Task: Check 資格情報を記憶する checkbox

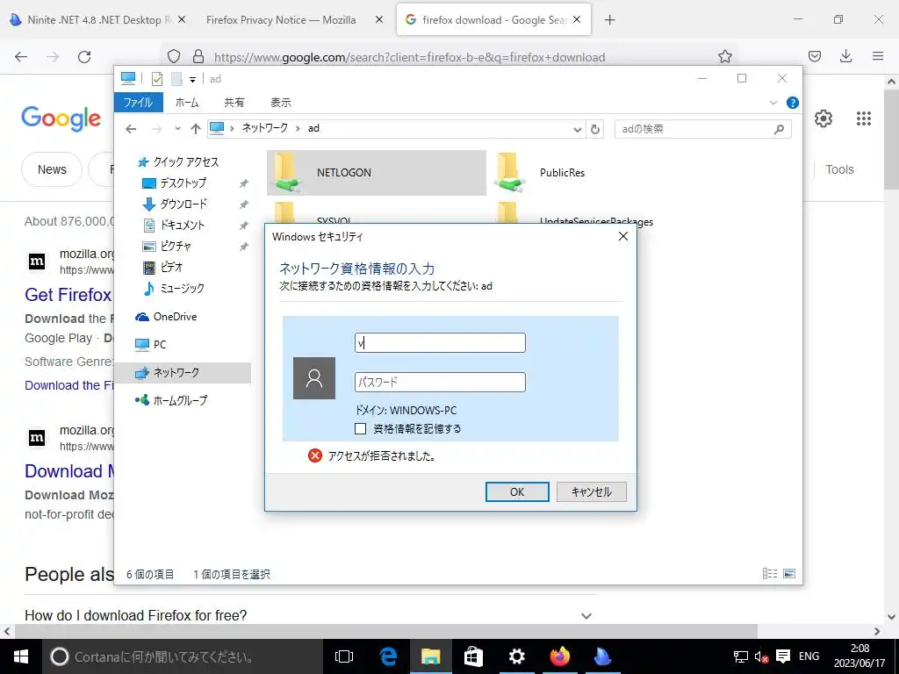Action: pos(361,428)
